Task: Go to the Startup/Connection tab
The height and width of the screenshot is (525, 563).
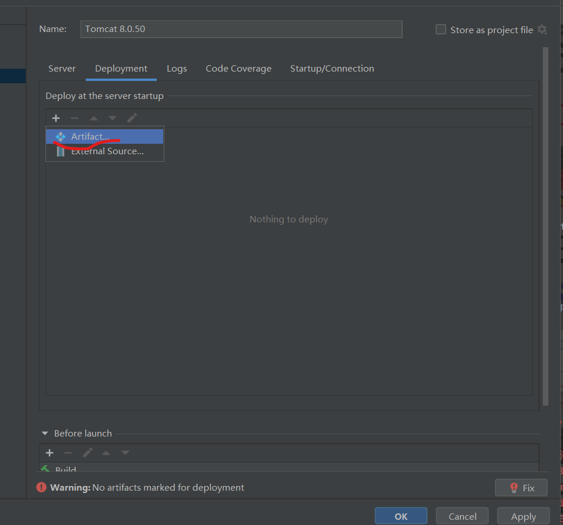Action: click(x=332, y=69)
